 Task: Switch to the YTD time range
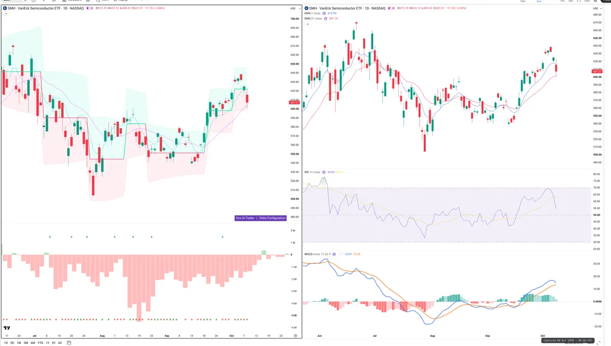(40, 343)
